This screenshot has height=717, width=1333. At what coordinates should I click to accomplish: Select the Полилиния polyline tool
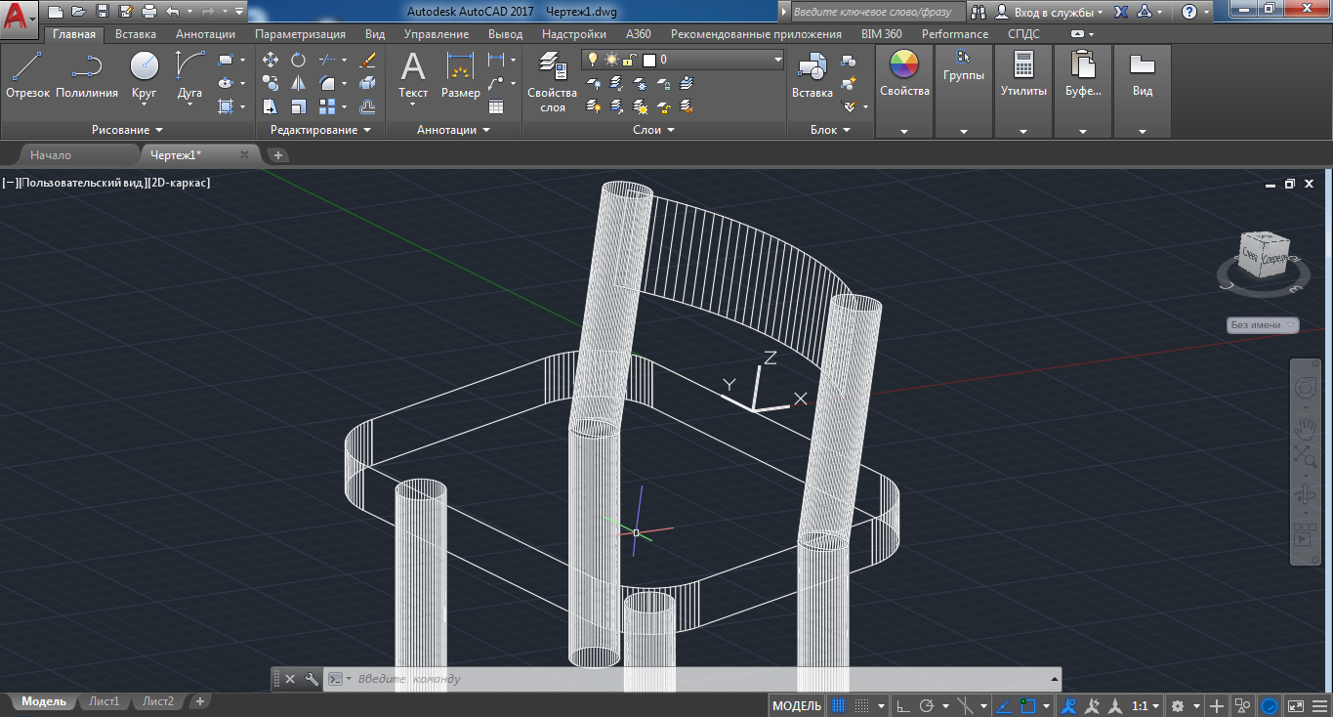(x=86, y=74)
